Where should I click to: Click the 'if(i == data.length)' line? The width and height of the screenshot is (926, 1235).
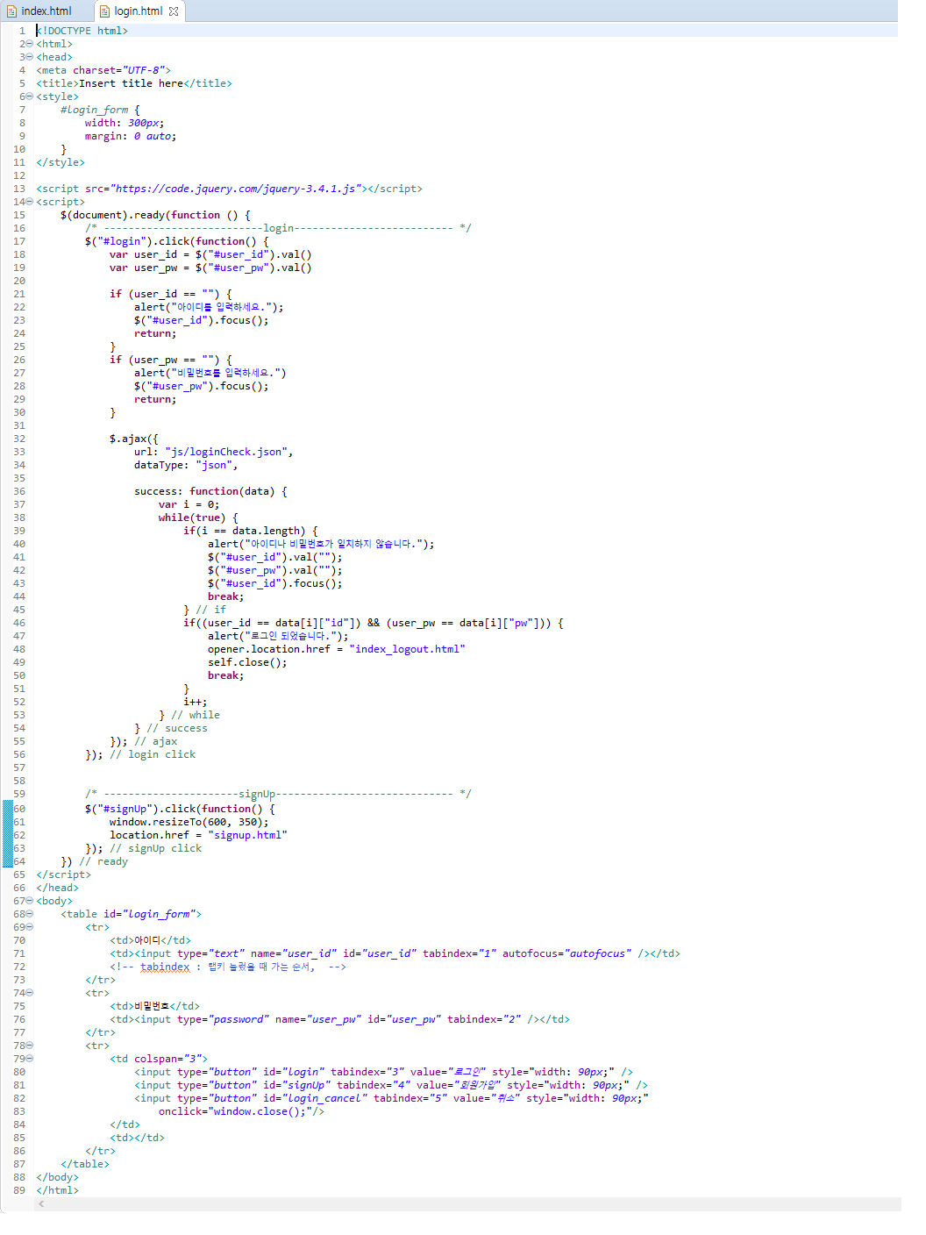point(251,531)
